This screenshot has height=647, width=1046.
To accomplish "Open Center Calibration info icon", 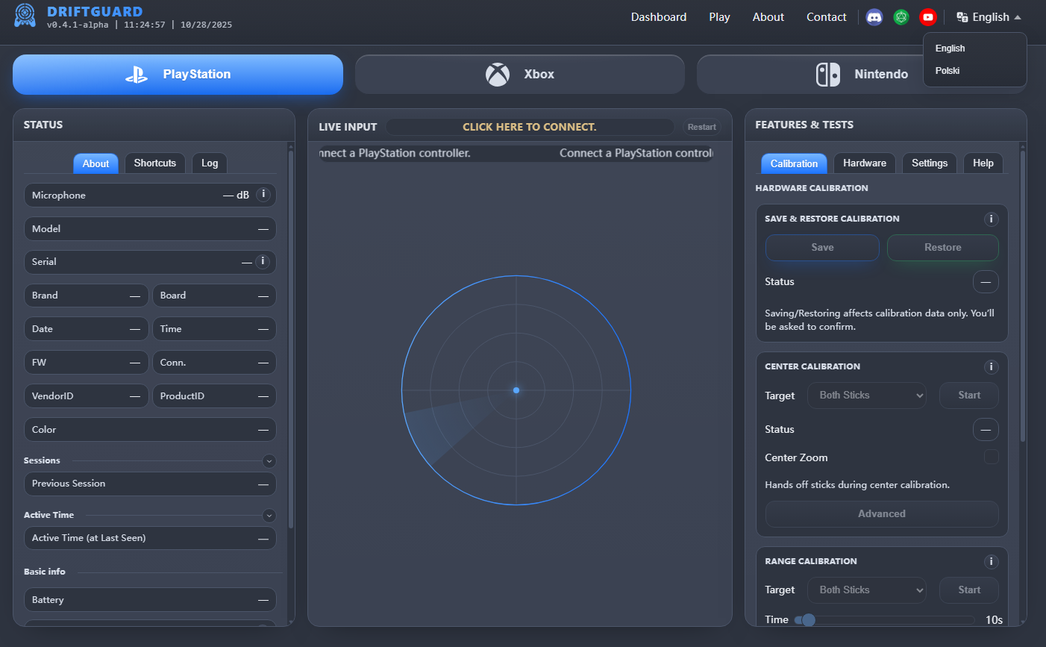I will pos(991,367).
